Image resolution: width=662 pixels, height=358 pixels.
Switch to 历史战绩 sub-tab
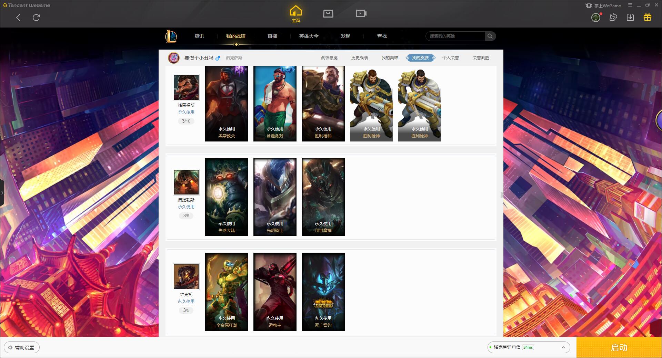(360, 58)
